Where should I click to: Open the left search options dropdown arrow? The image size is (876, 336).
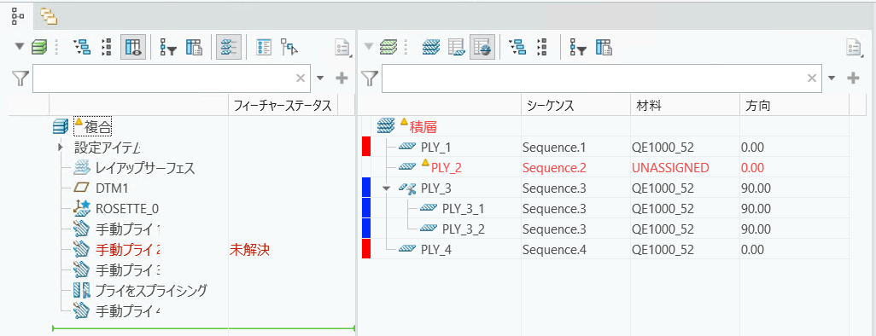tap(320, 78)
